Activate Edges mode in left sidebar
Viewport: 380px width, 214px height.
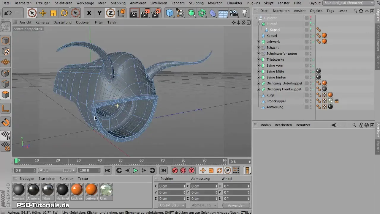[6, 84]
